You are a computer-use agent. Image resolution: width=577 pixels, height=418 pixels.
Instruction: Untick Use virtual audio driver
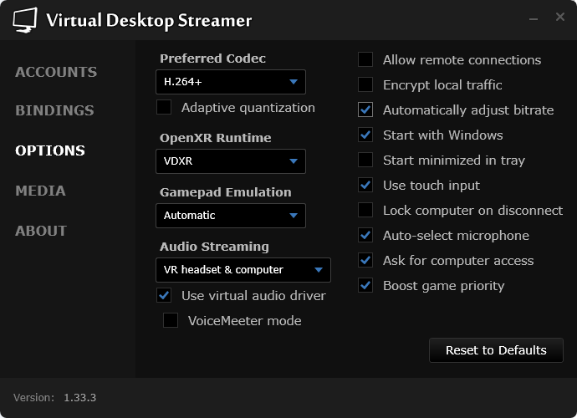point(164,295)
